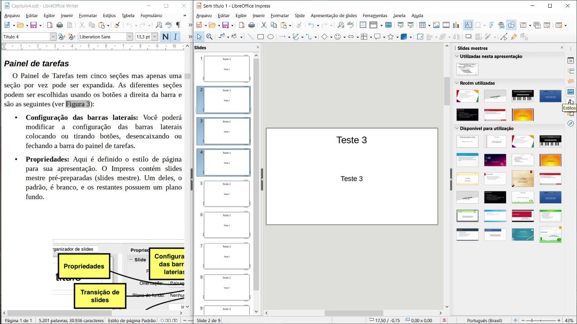The image size is (577, 324).
Task: Select the Insert Line drawing tool
Action: [x=250, y=37]
